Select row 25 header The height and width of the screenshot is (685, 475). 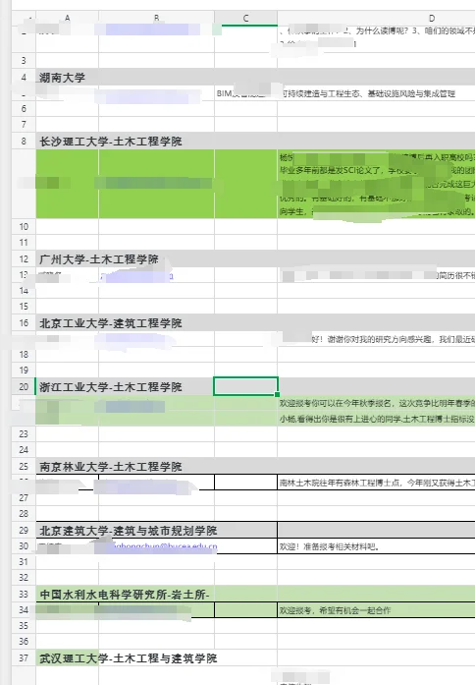pyautogui.click(x=24, y=466)
